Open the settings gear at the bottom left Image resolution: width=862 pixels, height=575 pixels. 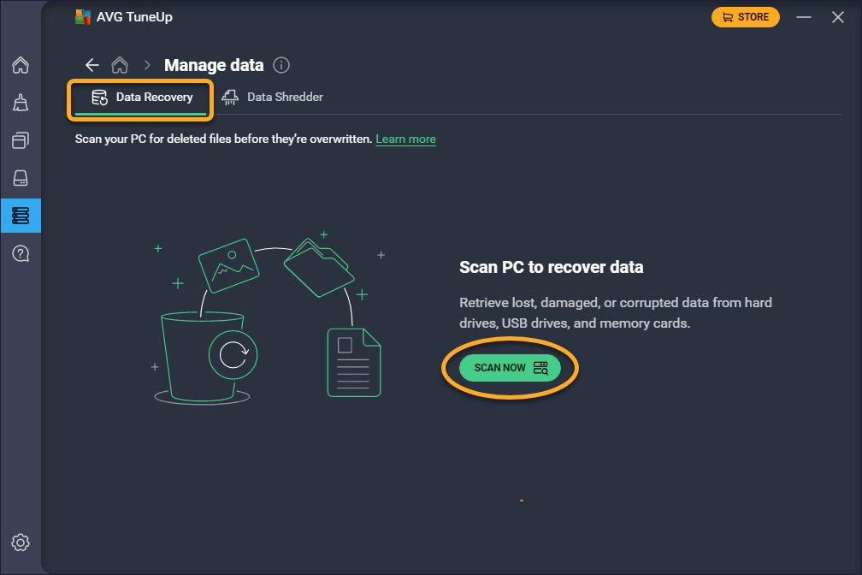coord(21,542)
